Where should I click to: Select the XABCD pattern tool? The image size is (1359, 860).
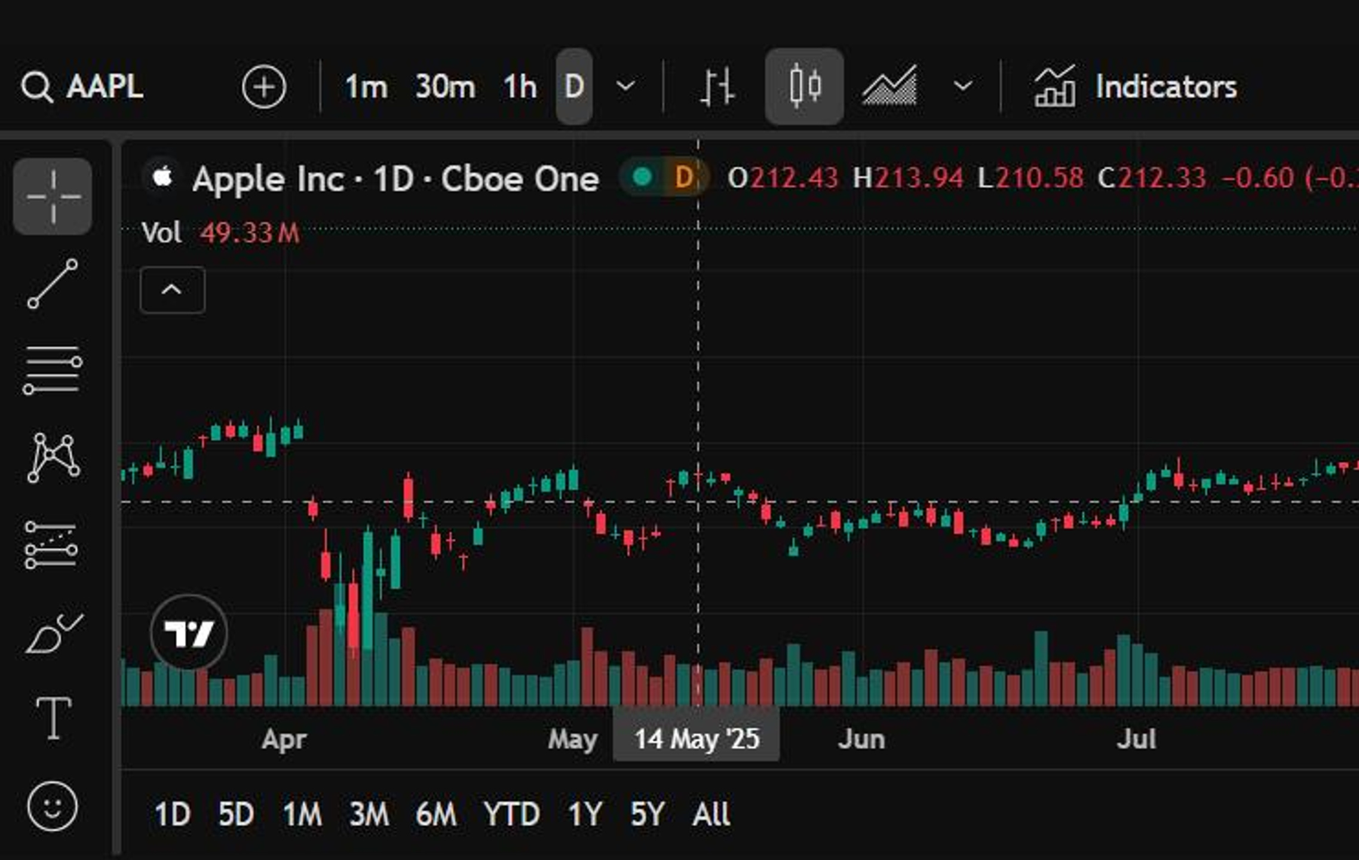[x=53, y=457]
